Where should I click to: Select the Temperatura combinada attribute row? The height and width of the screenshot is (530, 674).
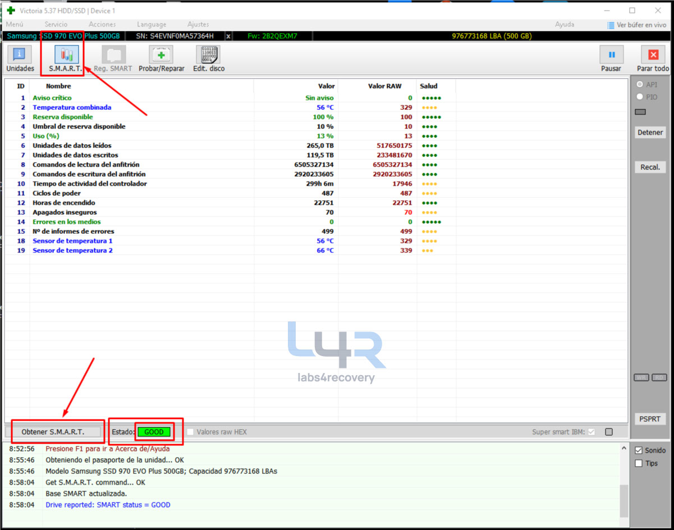(317, 108)
